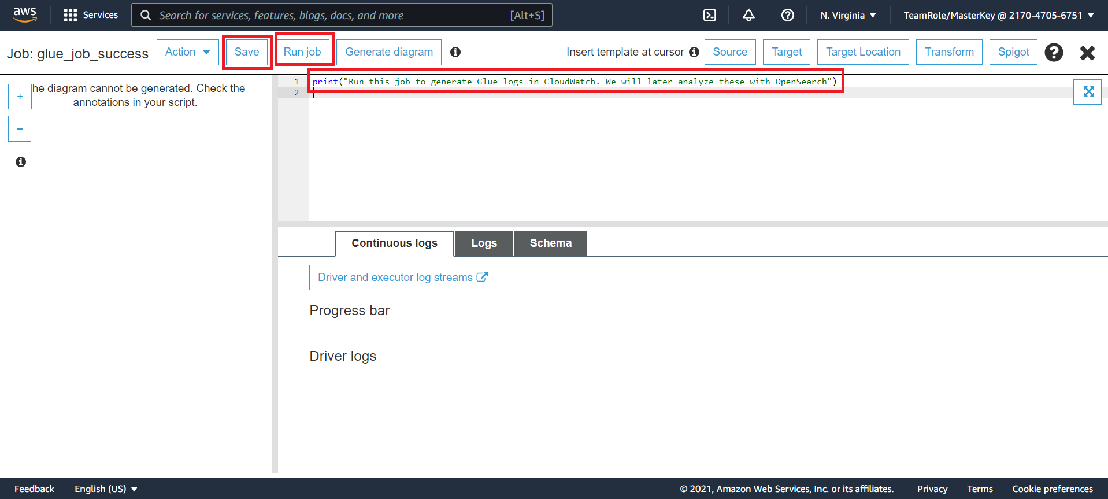Open the notifications bell
This screenshot has height=499, width=1108.
pos(748,15)
